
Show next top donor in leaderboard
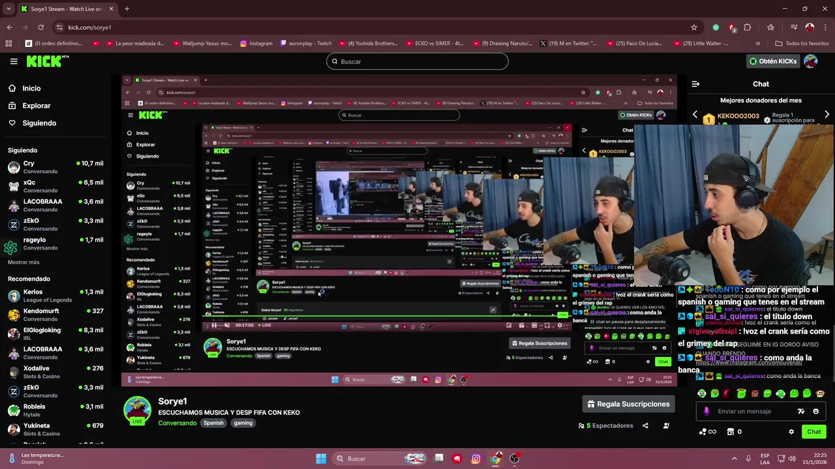[827, 115]
